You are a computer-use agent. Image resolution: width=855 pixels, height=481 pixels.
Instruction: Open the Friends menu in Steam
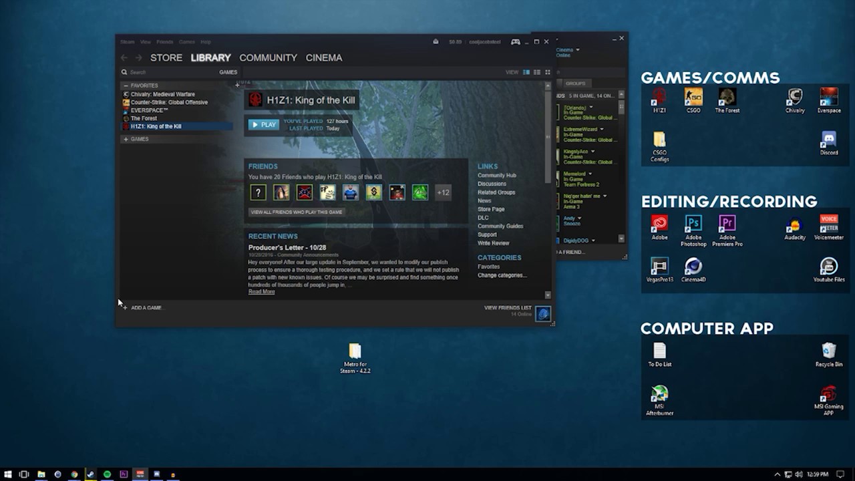click(x=164, y=42)
